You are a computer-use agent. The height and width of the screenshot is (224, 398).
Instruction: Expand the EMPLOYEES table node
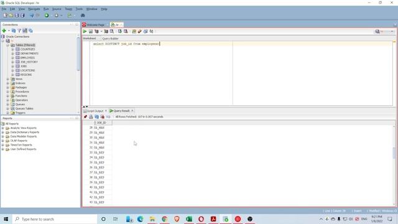(12, 58)
